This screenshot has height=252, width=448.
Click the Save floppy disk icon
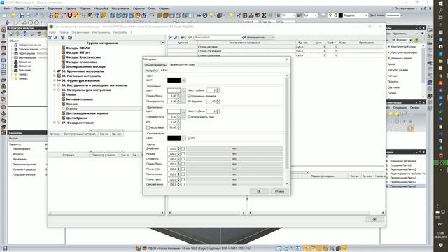tap(22, 15)
